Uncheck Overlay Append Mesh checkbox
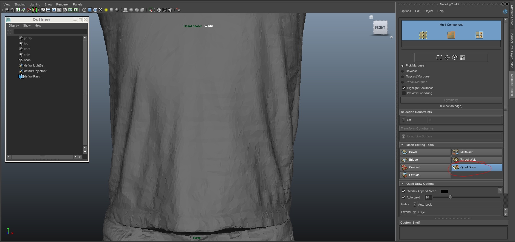This screenshot has width=515, height=242. (403, 191)
